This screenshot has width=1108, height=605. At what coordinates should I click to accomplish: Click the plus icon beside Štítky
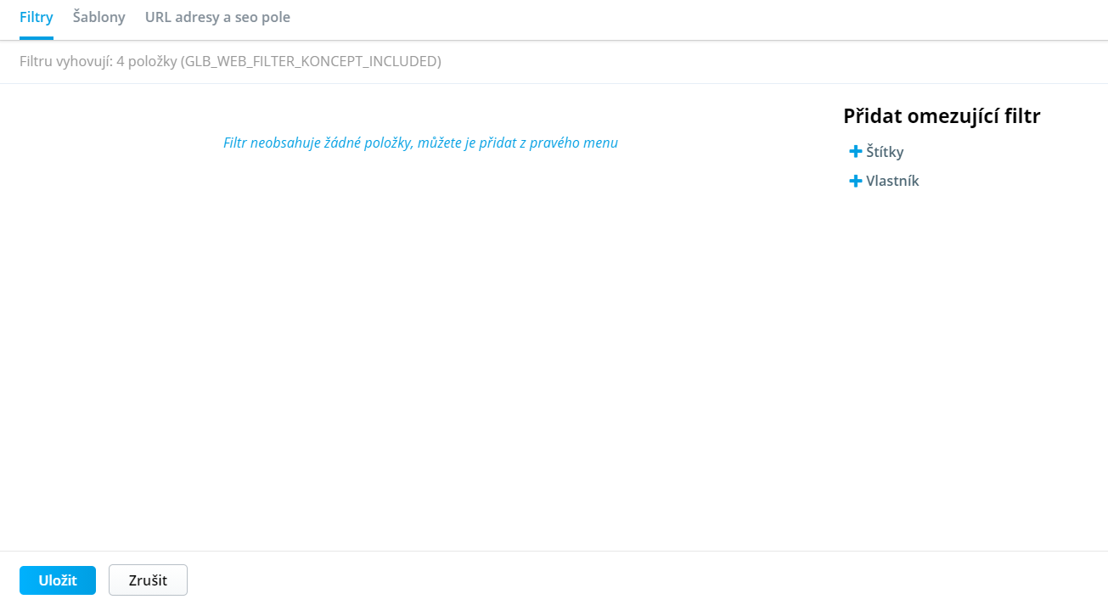pyautogui.click(x=855, y=152)
